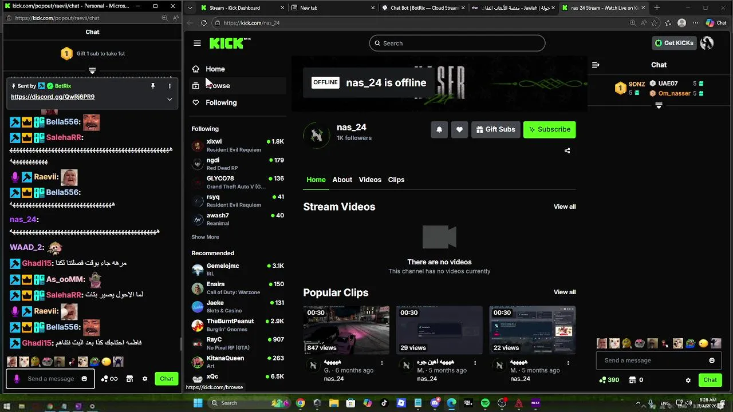Click the KICK logo in the header
Screen dimensions: 733x412
point(230,43)
